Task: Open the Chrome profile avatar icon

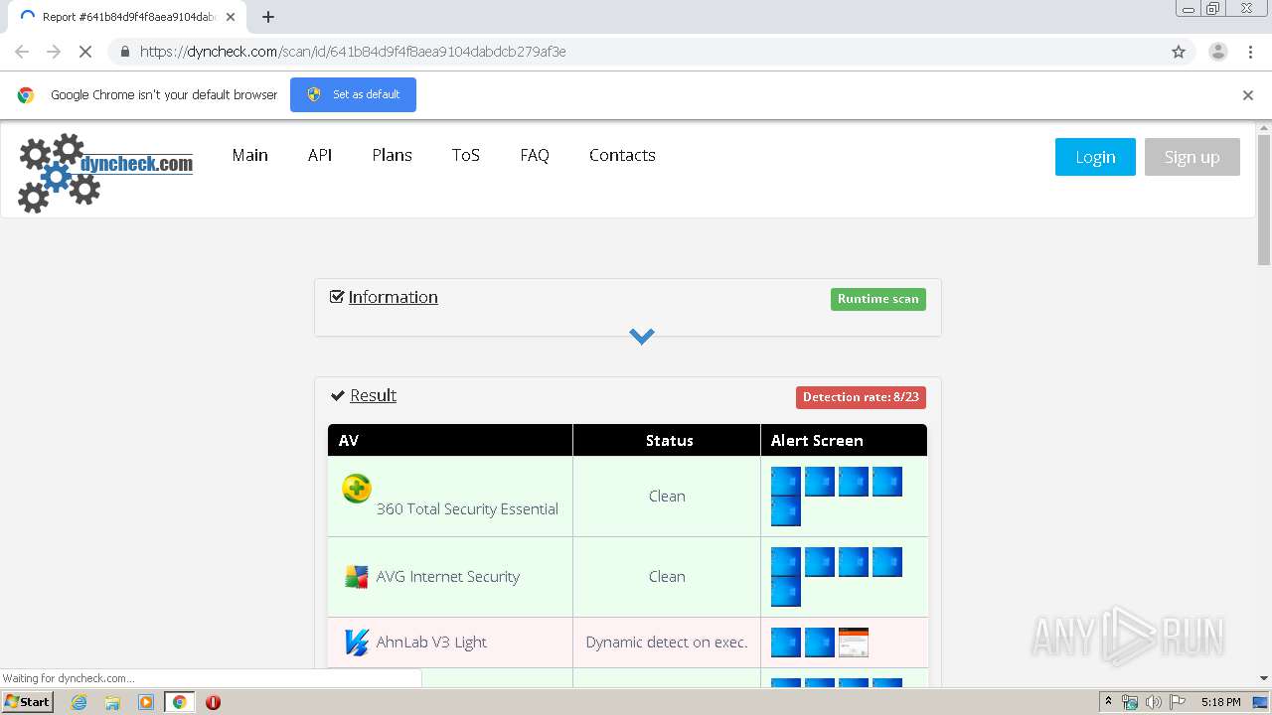Action: [x=1218, y=52]
